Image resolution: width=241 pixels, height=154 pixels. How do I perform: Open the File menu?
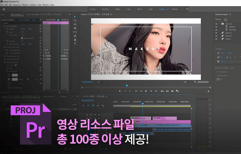tap(2, 5)
